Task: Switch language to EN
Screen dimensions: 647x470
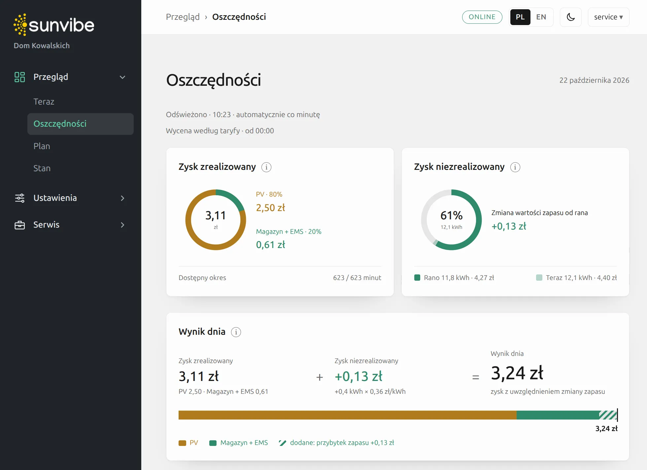Action: click(x=541, y=17)
